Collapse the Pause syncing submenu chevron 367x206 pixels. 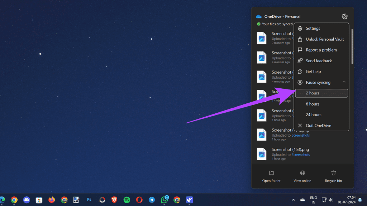tap(344, 82)
